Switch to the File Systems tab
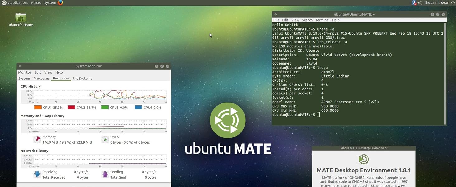 tap(82, 78)
